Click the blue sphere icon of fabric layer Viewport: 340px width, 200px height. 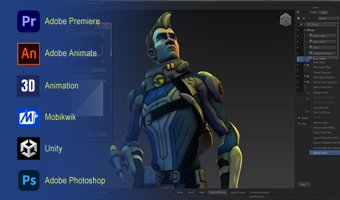click(311, 47)
